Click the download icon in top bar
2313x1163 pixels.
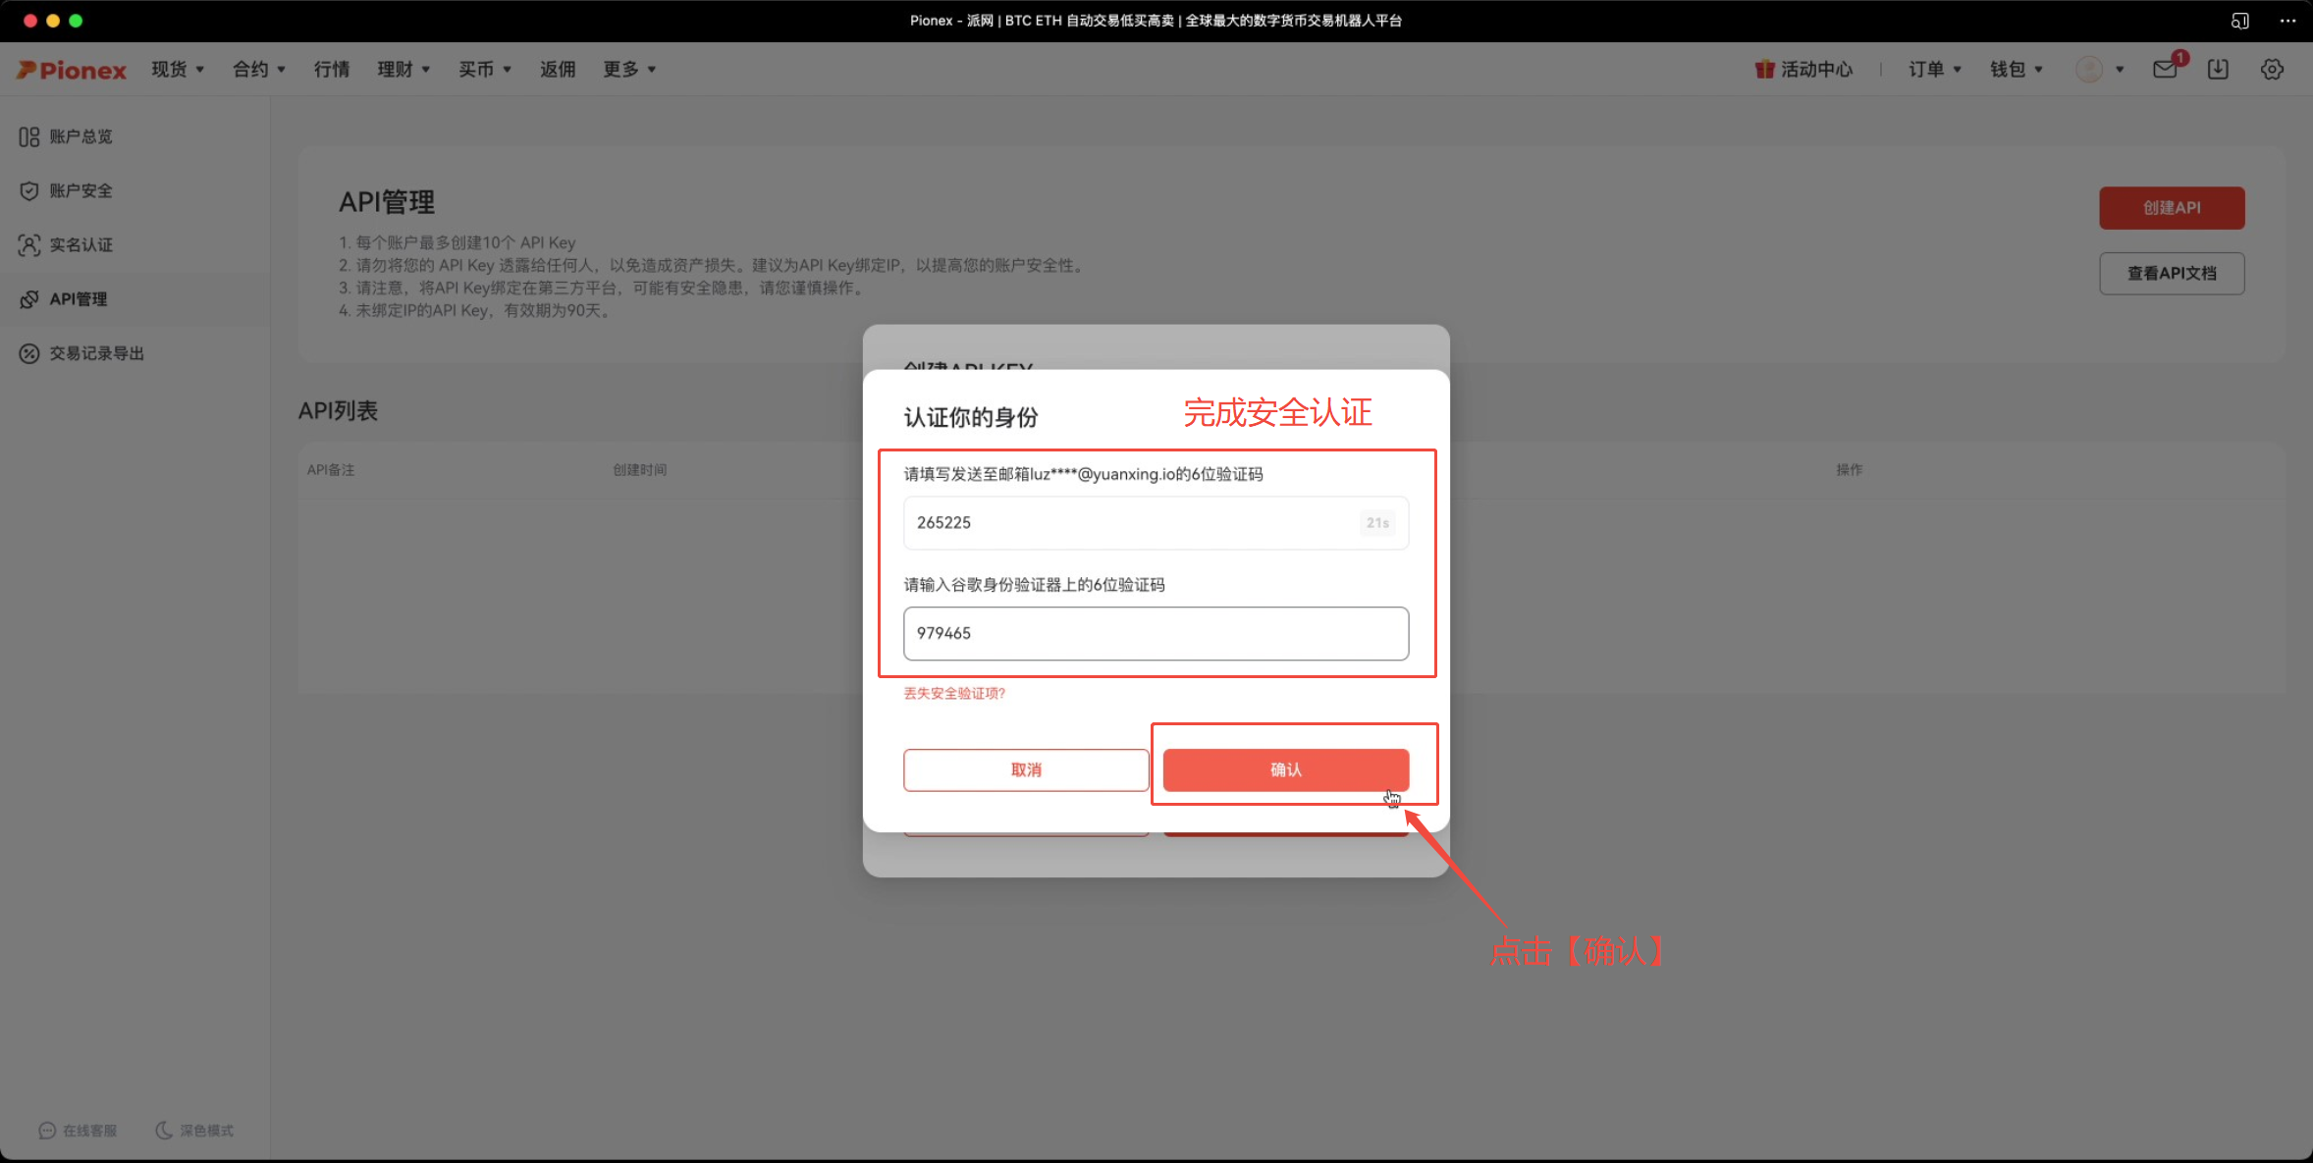(x=2218, y=69)
